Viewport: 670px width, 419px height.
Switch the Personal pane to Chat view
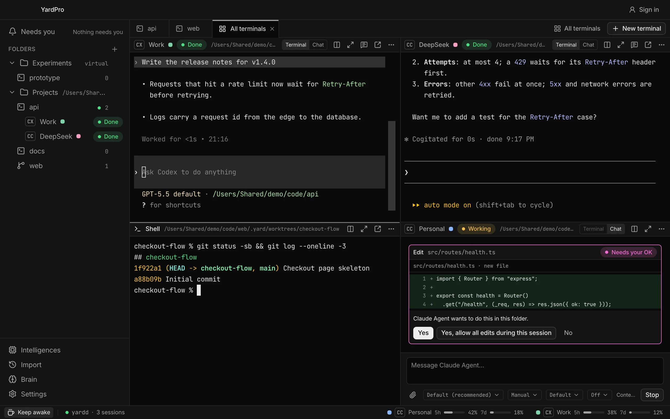tap(616, 229)
